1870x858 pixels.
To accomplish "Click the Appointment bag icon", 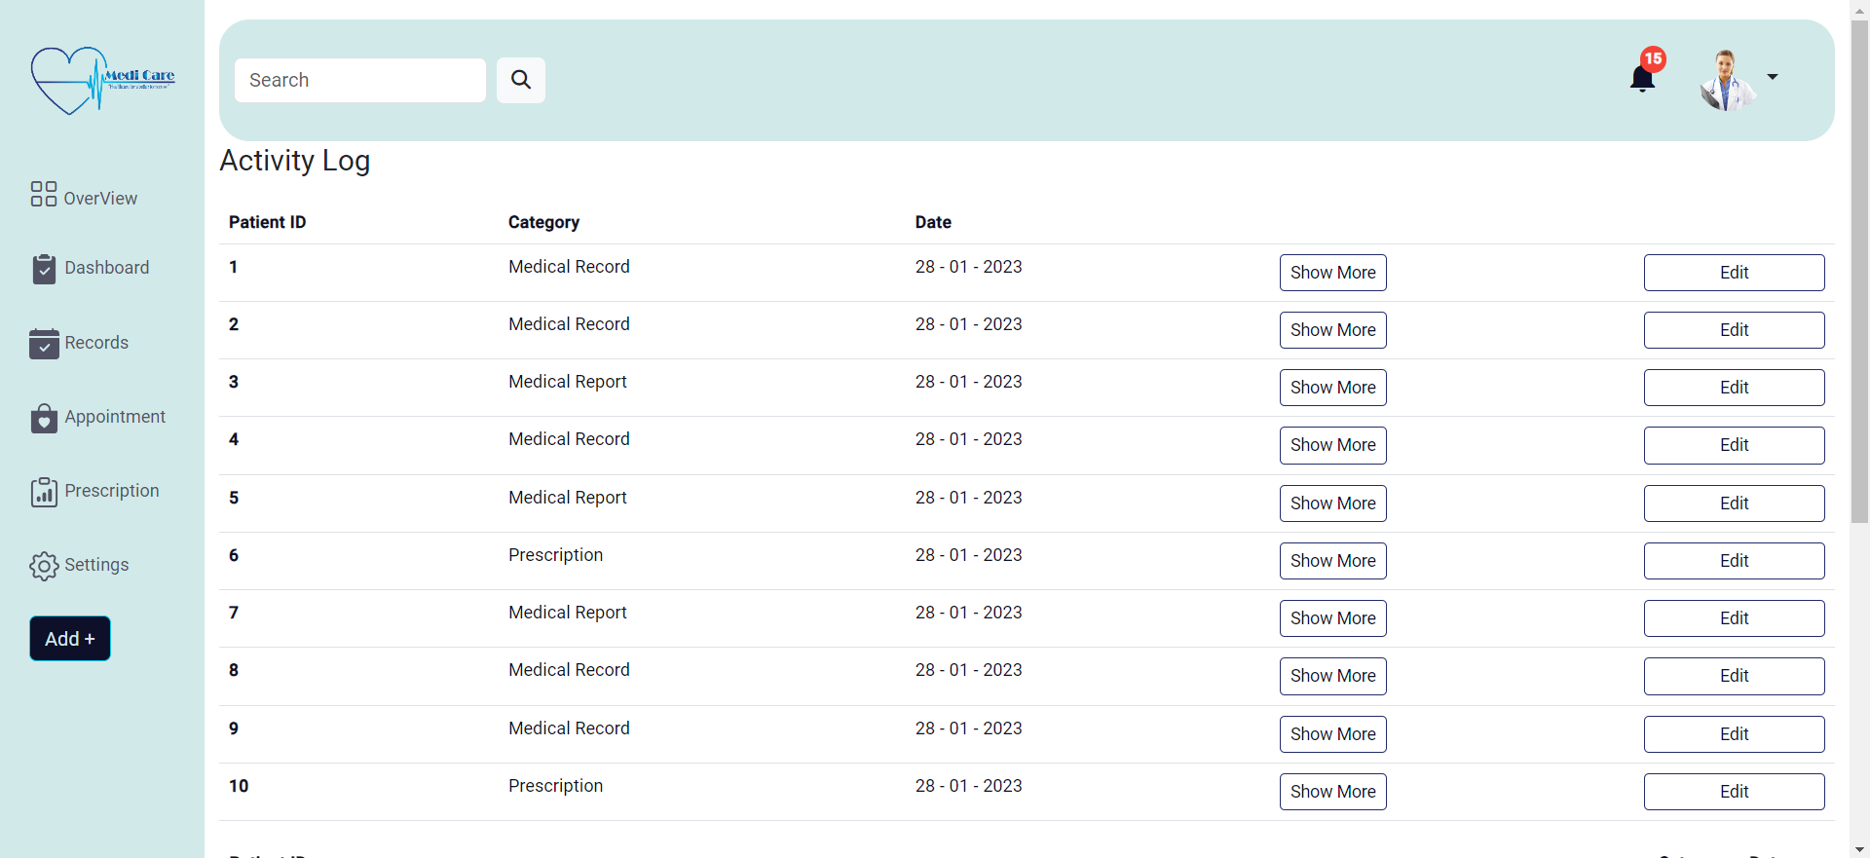I will tap(44, 418).
